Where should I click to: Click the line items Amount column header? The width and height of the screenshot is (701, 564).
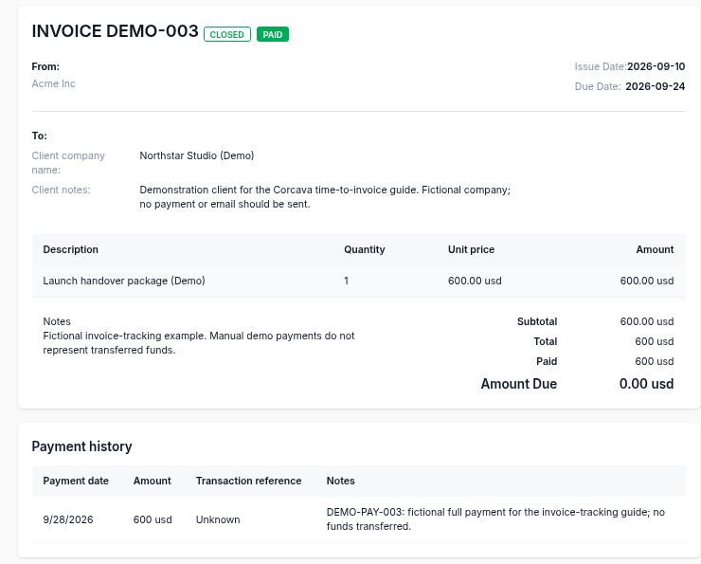[655, 249]
